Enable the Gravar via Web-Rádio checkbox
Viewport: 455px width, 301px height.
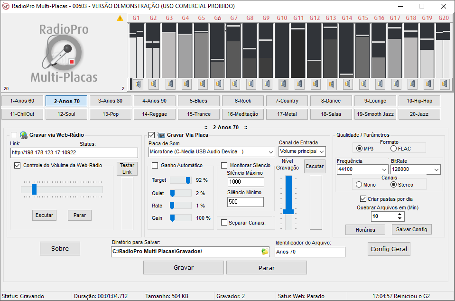click(x=14, y=135)
